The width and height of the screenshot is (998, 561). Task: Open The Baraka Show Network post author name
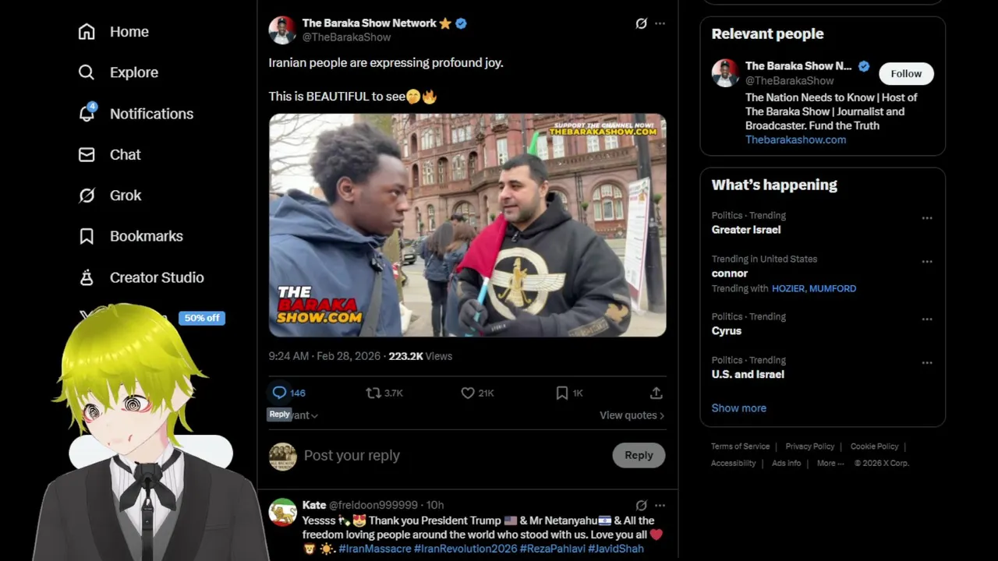(369, 23)
